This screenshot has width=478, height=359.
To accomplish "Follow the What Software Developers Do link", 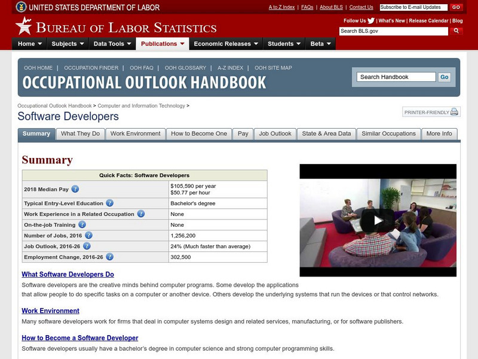I will pyautogui.click(x=68, y=275).
